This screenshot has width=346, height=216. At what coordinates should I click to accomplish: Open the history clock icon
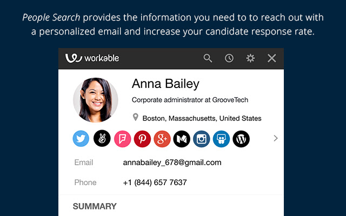[229, 58]
